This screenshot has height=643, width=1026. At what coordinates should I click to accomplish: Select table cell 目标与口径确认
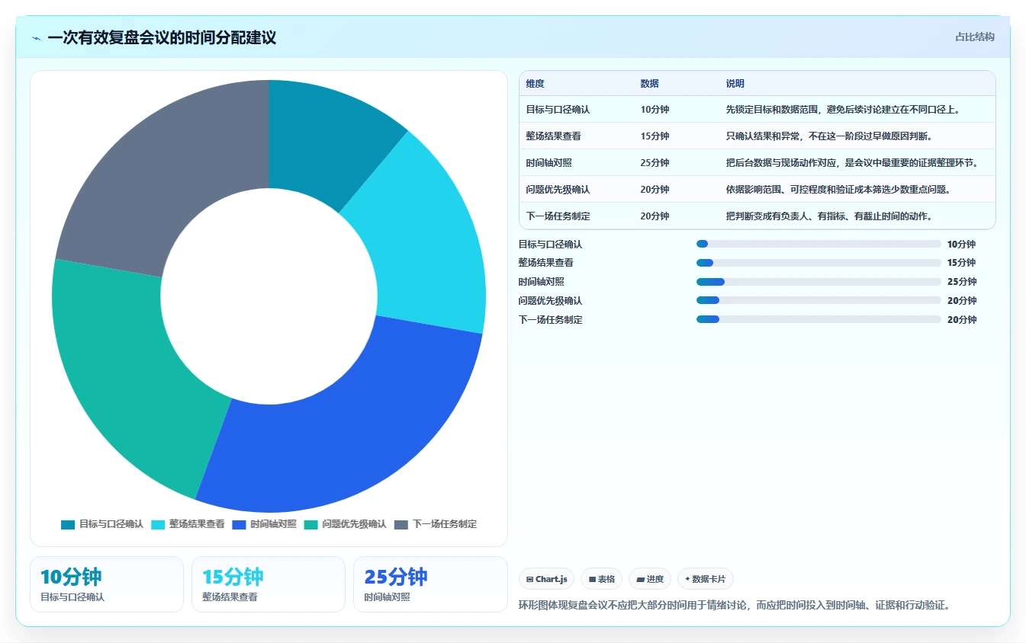click(x=558, y=110)
